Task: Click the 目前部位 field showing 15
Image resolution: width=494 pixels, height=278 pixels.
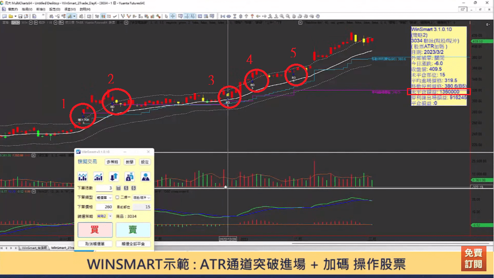Action: [x=141, y=207]
